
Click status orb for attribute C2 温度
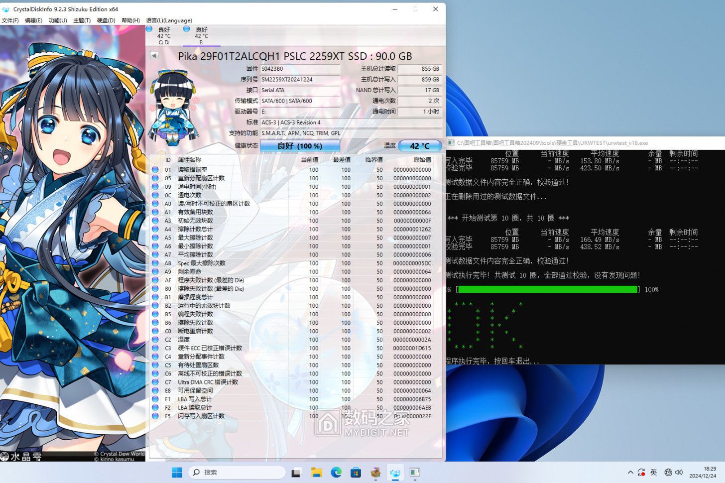(155, 340)
